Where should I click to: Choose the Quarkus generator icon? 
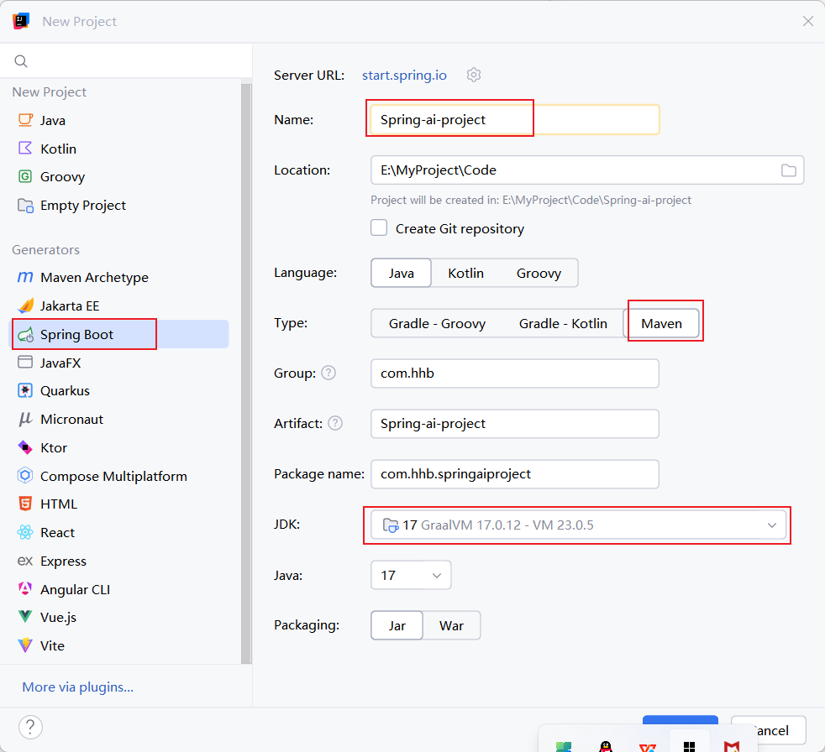25,390
